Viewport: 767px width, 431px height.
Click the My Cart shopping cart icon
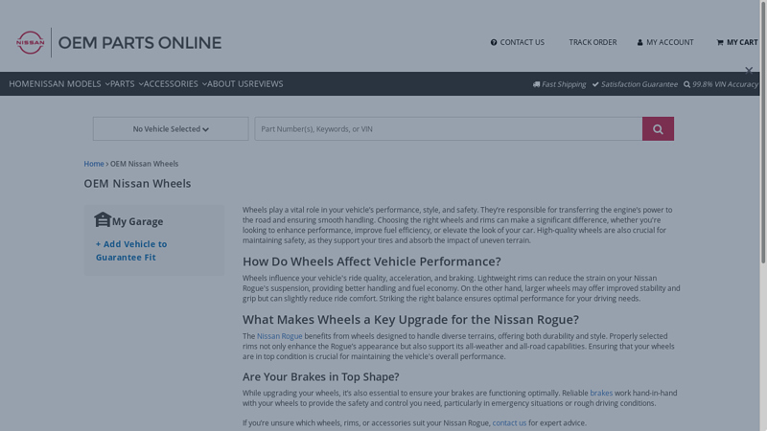coord(720,42)
